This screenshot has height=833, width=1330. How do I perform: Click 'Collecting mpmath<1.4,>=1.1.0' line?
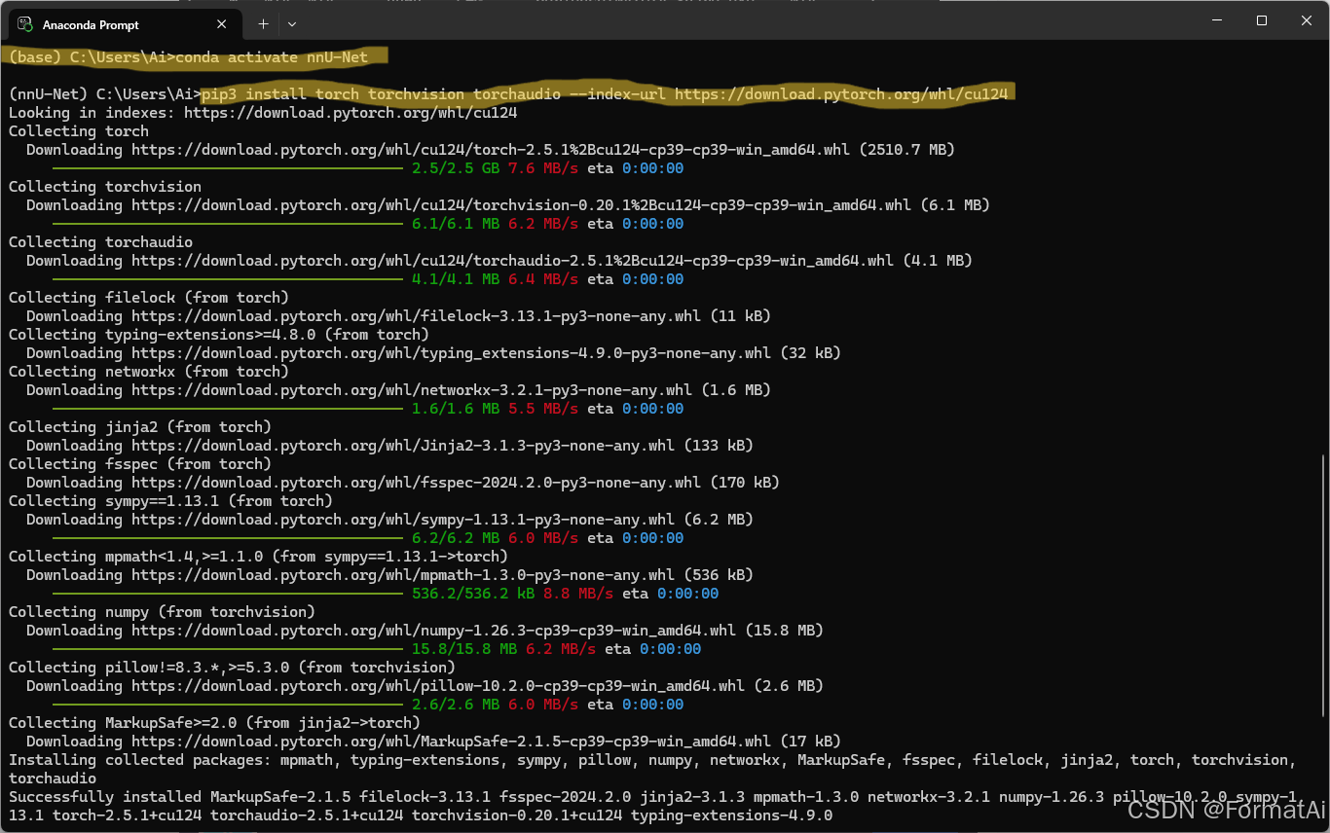(x=258, y=557)
